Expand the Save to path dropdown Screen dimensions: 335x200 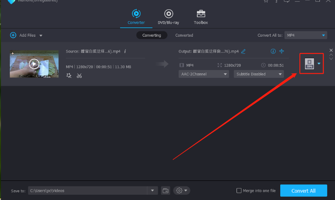(x=152, y=190)
